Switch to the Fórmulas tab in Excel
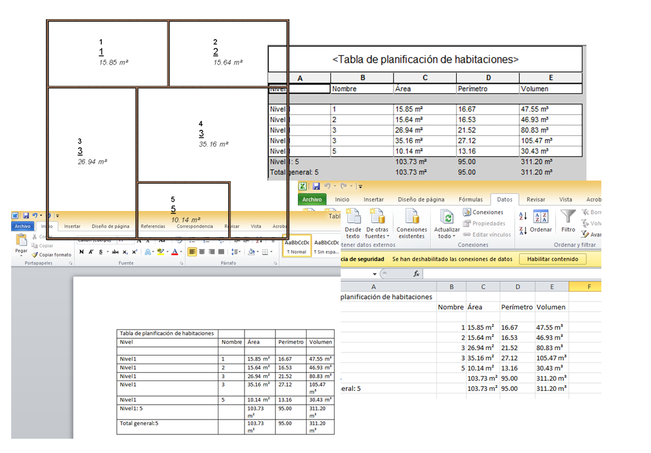Image resolution: width=651 pixels, height=453 pixels. pyautogui.click(x=470, y=200)
